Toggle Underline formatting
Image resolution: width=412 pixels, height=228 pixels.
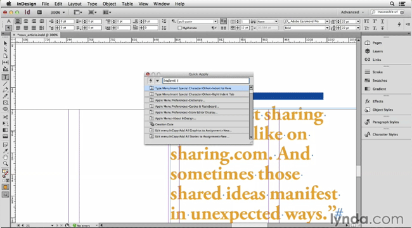tap(382, 22)
